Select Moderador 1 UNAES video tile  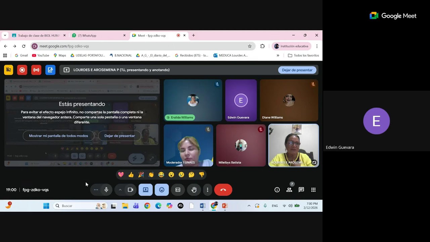click(188, 145)
